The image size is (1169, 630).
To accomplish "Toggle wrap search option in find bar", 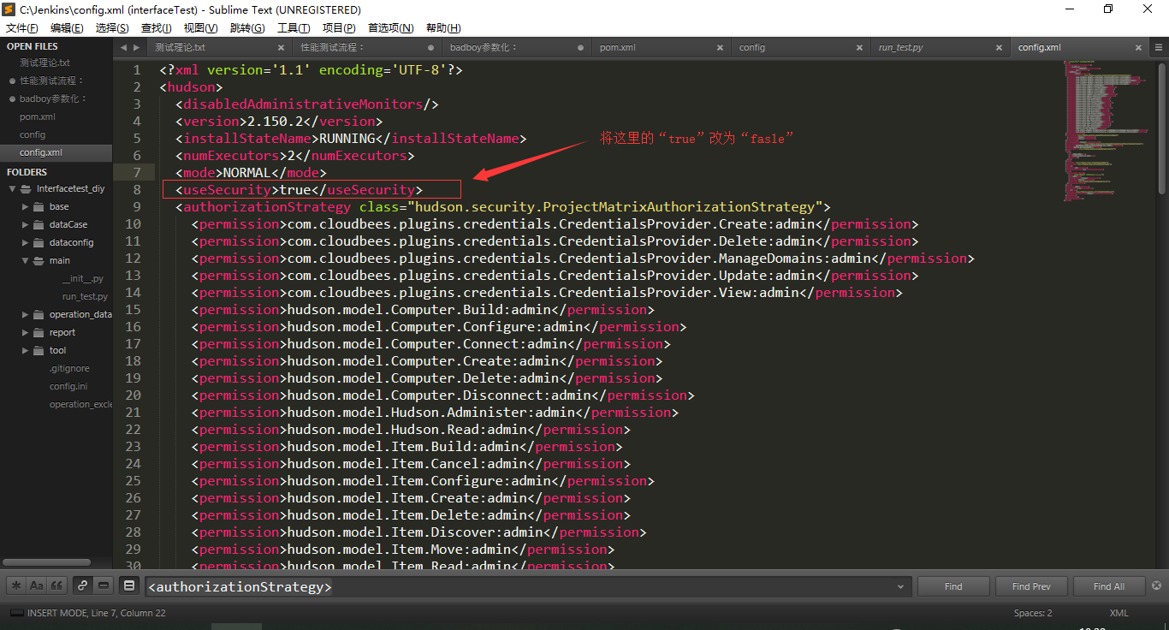I will click(83, 586).
